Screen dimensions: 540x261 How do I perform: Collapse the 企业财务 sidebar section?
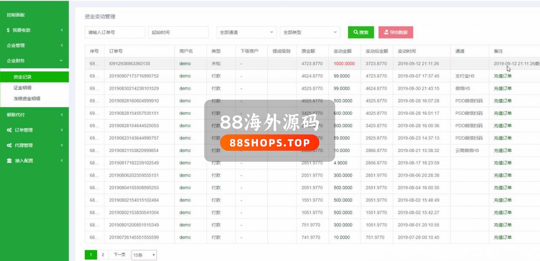(62, 60)
